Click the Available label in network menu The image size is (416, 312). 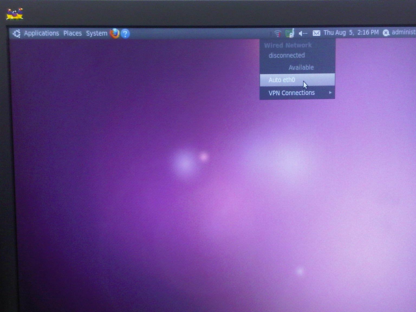(301, 67)
